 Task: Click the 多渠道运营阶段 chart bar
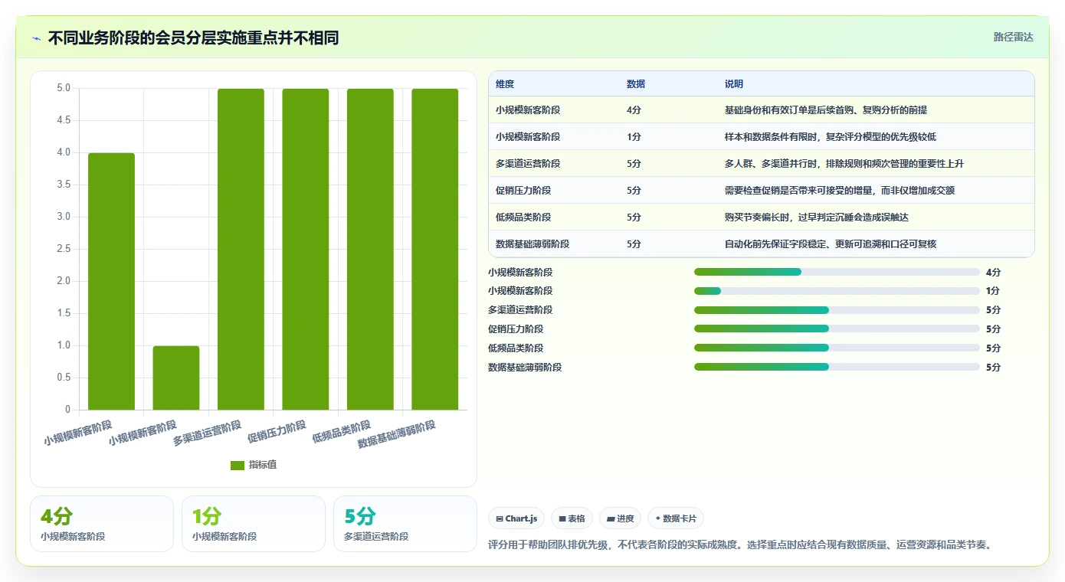pyautogui.click(x=241, y=249)
